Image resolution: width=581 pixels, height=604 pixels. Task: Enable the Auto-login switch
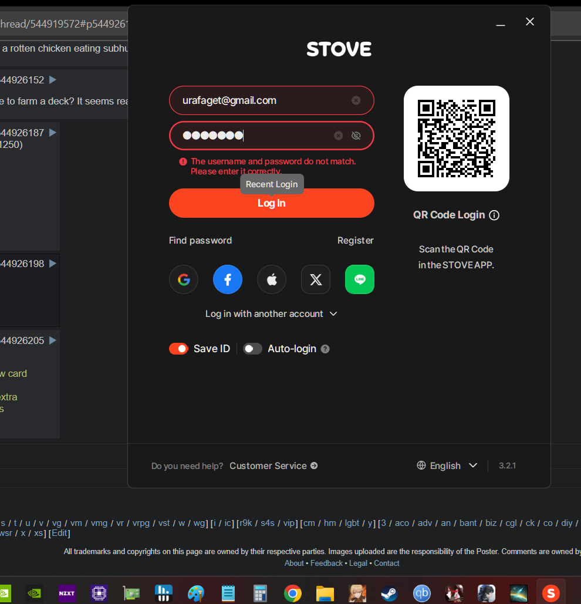[252, 349]
